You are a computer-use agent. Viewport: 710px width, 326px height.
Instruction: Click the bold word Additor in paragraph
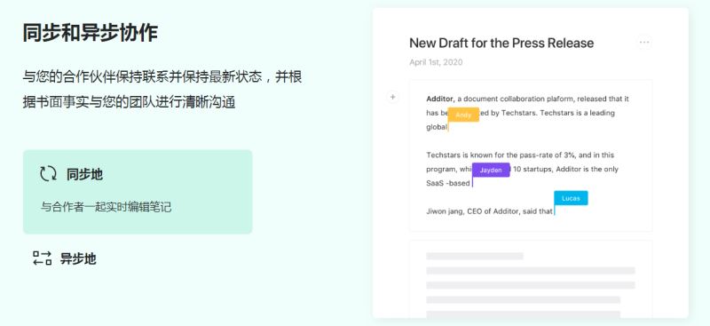(440, 99)
